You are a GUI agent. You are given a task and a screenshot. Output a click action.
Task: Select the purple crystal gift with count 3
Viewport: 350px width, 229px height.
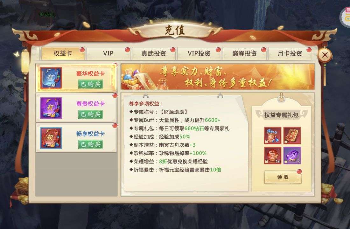pyautogui.click(x=292, y=155)
